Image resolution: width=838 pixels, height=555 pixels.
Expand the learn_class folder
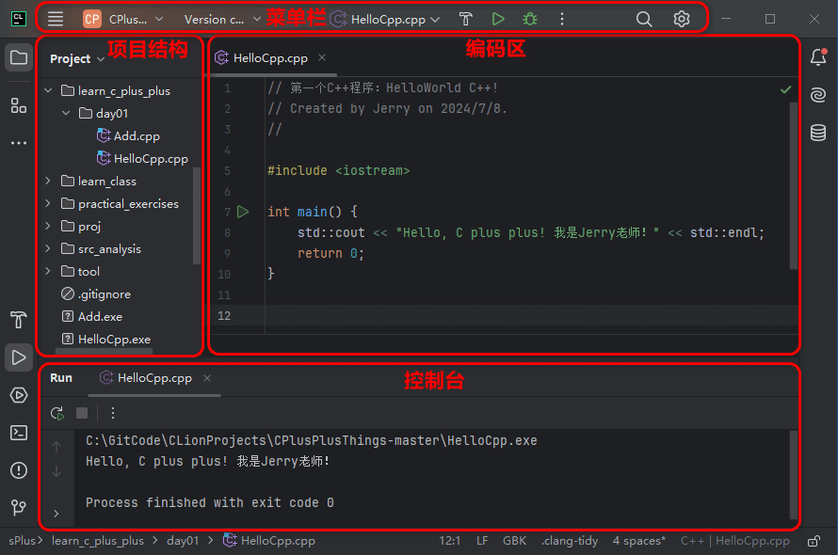tap(48, 182)
